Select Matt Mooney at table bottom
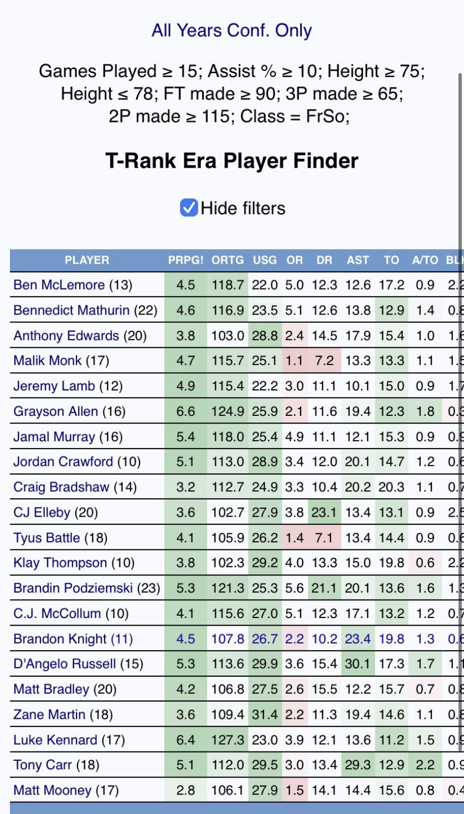Viewport: 464px width, 814px height. click(x=52, y=790)
